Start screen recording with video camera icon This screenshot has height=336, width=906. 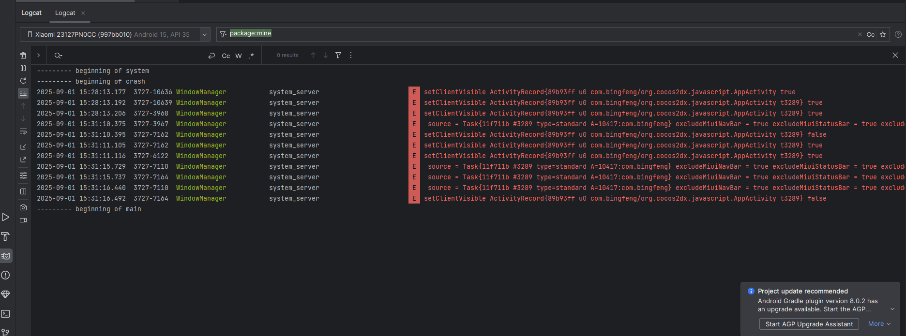23,220
